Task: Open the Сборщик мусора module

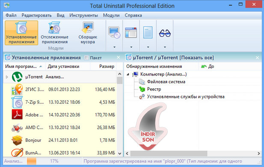Action: click(x=88, y=33)
